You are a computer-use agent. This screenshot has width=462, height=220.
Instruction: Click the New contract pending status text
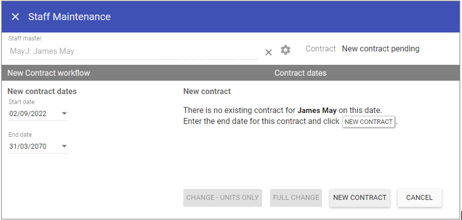tap(380, 49)
